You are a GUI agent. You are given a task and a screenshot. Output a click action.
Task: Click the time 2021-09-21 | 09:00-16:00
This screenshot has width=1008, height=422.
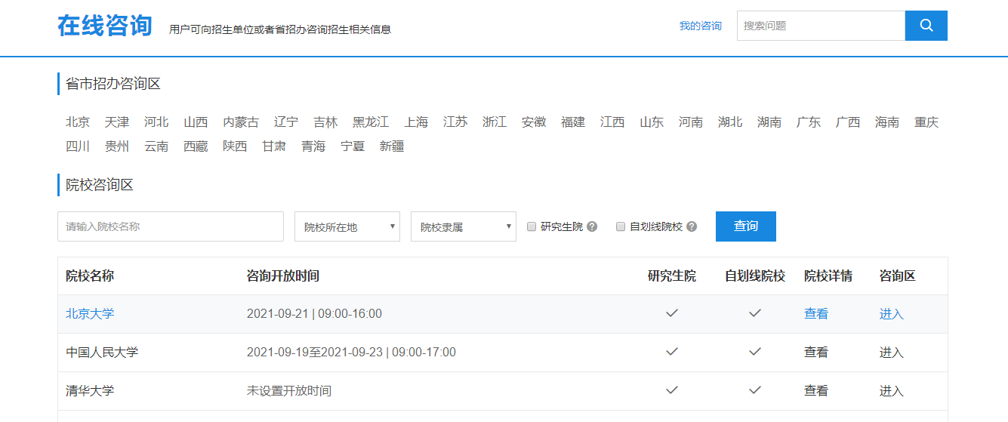tap(314, 314)
